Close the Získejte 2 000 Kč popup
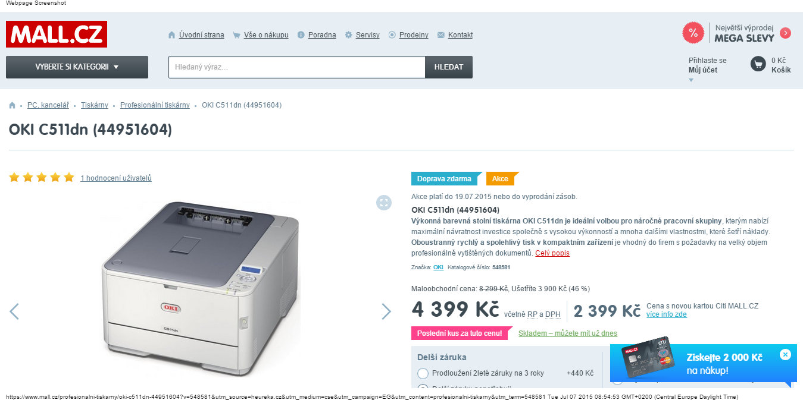Screen dimensions: 803x400 (785, 354)
